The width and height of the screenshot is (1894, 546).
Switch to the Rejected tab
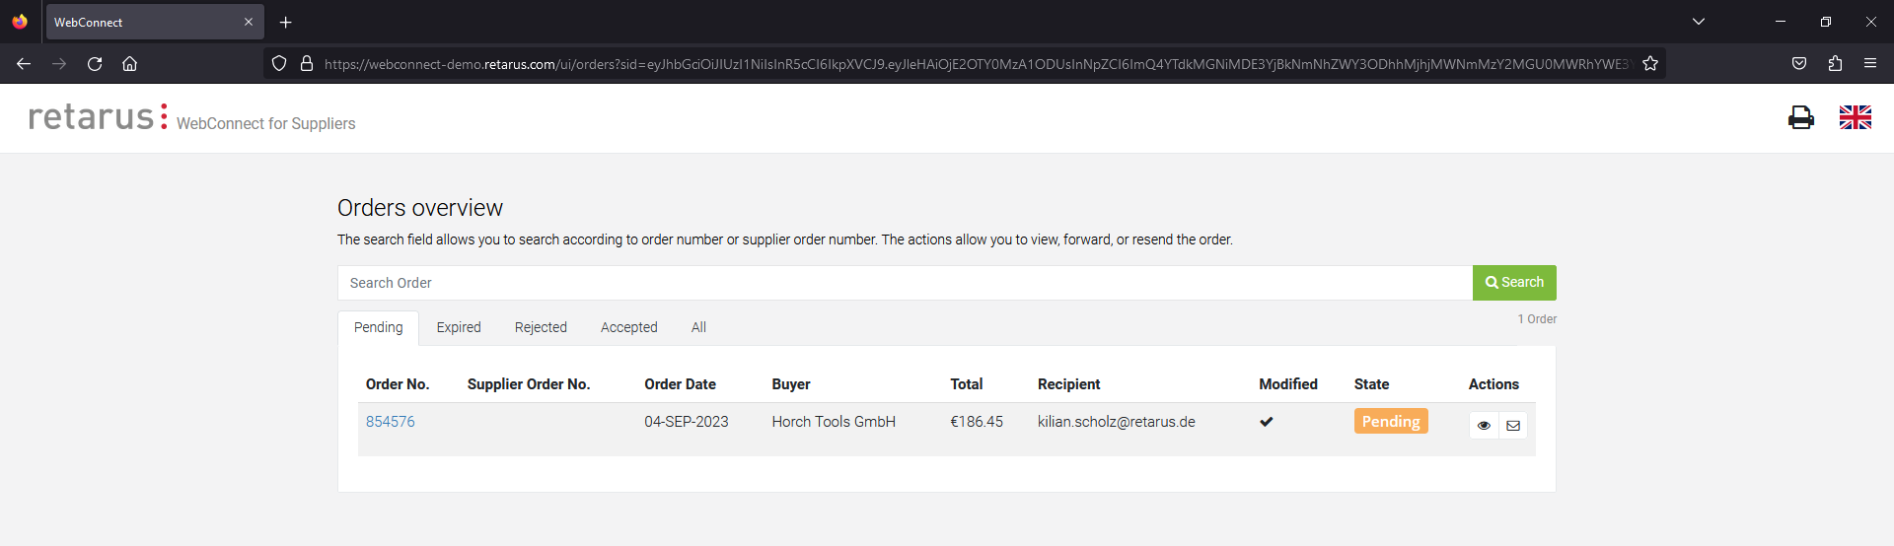[x=541, y=327]
